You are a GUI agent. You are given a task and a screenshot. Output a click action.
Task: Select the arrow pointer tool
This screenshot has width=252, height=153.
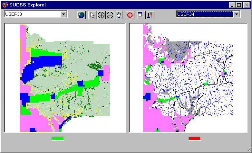pyautogui.click(x=92, y=15)
